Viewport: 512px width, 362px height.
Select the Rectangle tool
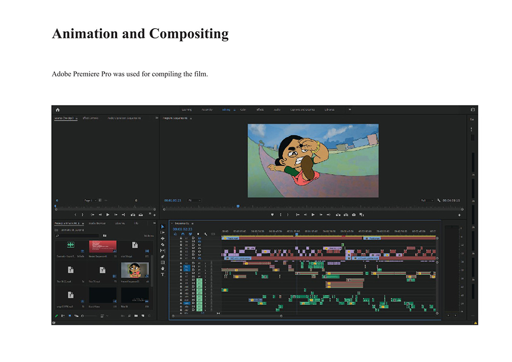point(163,263)
